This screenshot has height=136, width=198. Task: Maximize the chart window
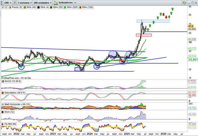tap(192, 3)
